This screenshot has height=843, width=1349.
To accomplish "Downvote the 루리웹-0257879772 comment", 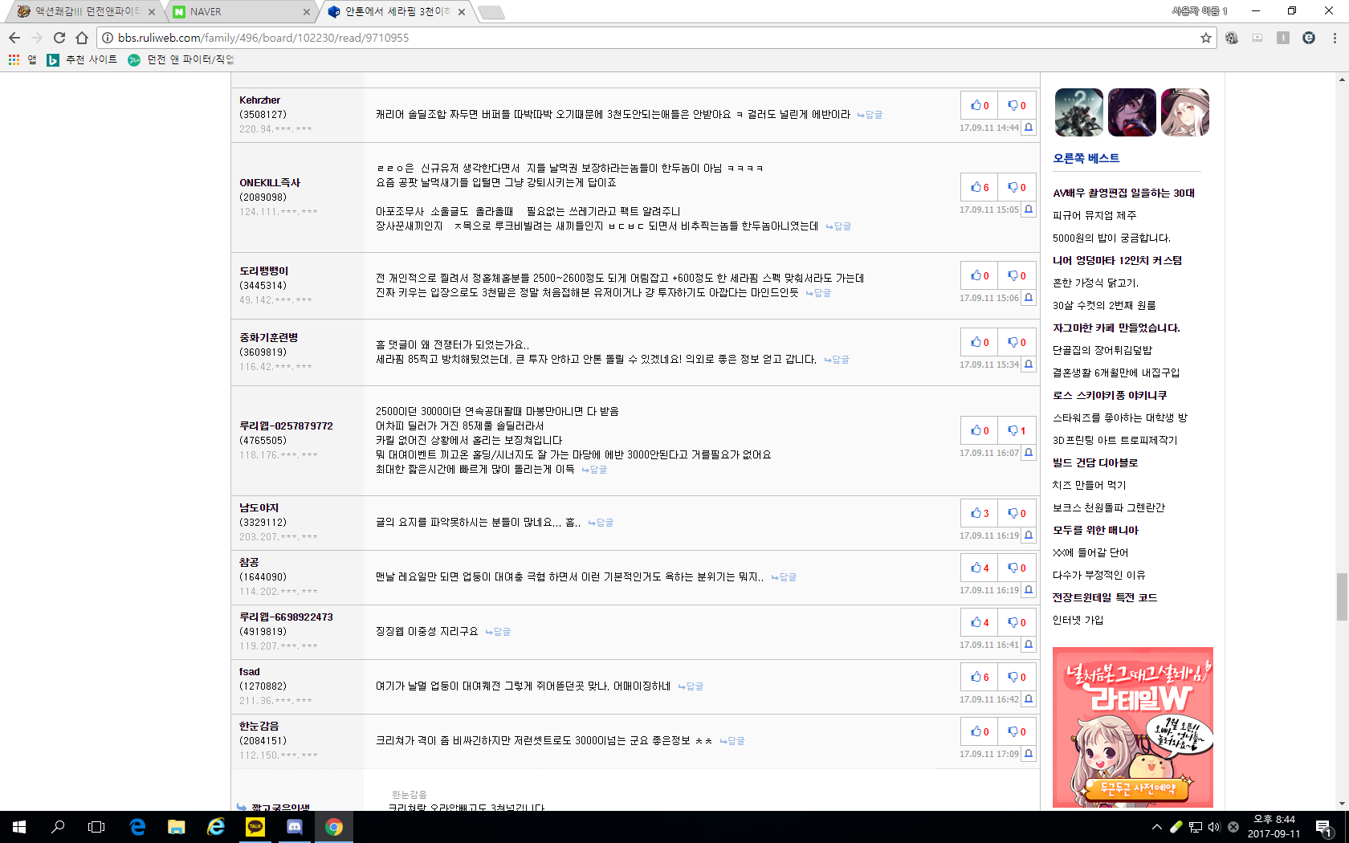I will pyautogui.click(x=1017, y=430).
